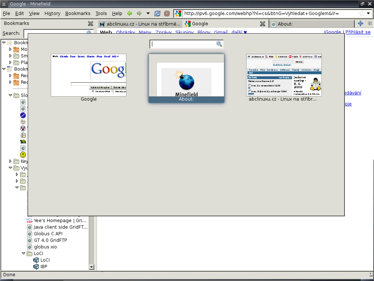Viewport: 374px width, 281px height.
Task: Open the window menu icon in title bar
Action: [4, 4]
